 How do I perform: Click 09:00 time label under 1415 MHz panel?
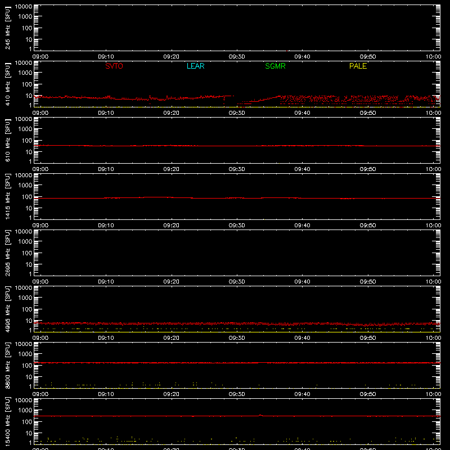pos(40,226)
